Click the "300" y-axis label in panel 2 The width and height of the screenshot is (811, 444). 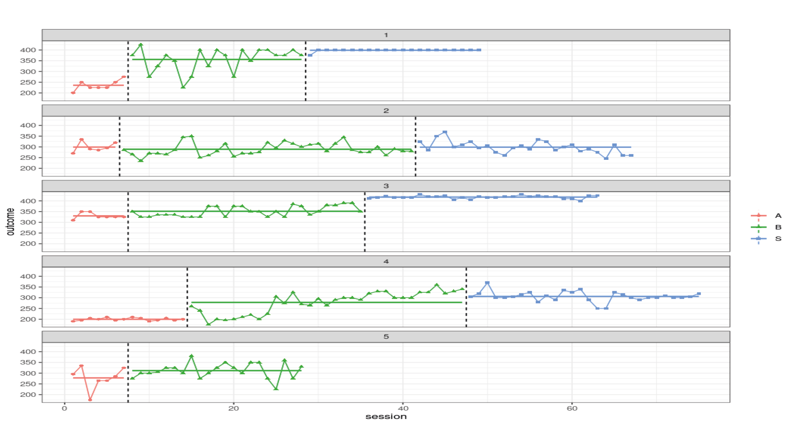coord(28,147)
